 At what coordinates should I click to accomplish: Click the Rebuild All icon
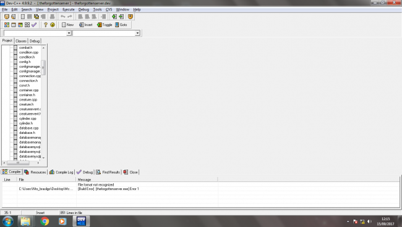click(27, 25)
